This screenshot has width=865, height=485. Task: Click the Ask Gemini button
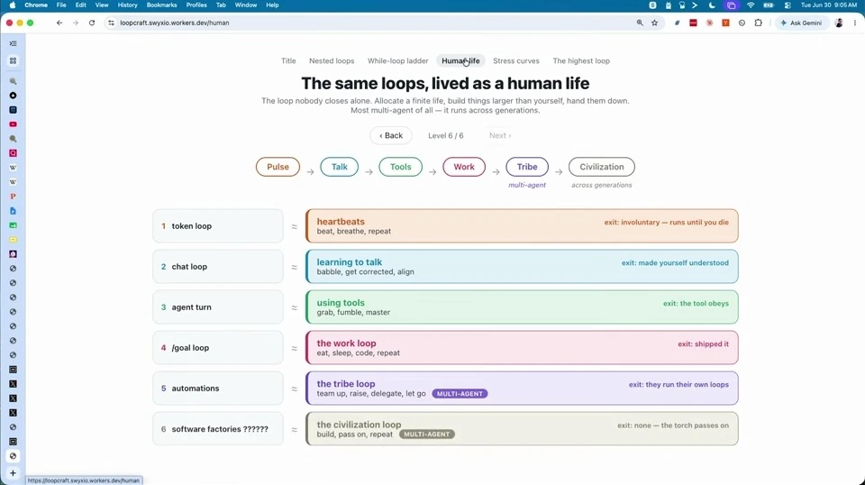coord(802,23)
